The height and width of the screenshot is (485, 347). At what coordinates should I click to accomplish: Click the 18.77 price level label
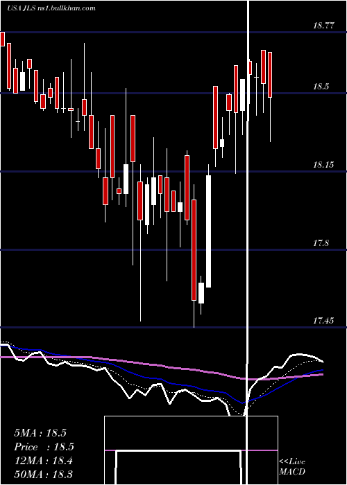click(x=323, y=26)
